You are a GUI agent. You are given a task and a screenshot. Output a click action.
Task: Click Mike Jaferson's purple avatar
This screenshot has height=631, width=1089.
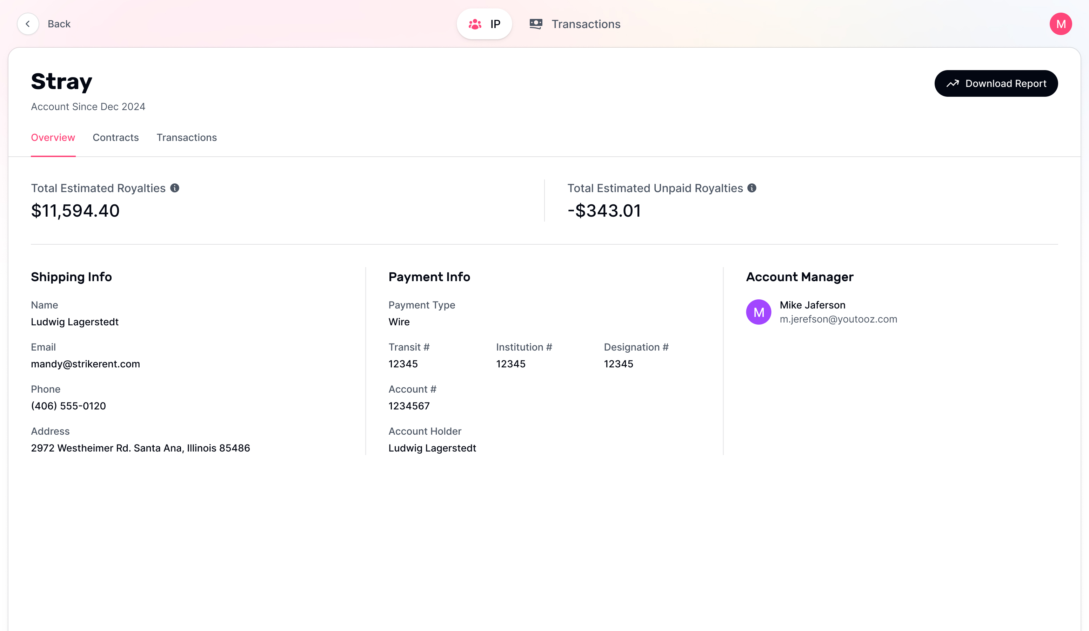click(759, 312)
